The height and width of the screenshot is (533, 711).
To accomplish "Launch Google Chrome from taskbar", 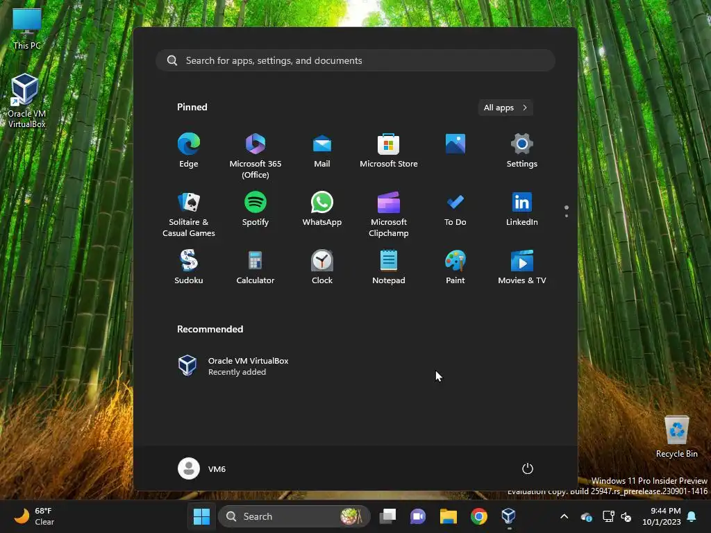I will (x=478, y=516).
